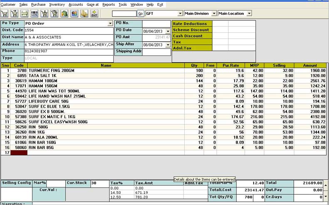Click the search box beside Go
The image size is (329, 205).
coord(124,14)
